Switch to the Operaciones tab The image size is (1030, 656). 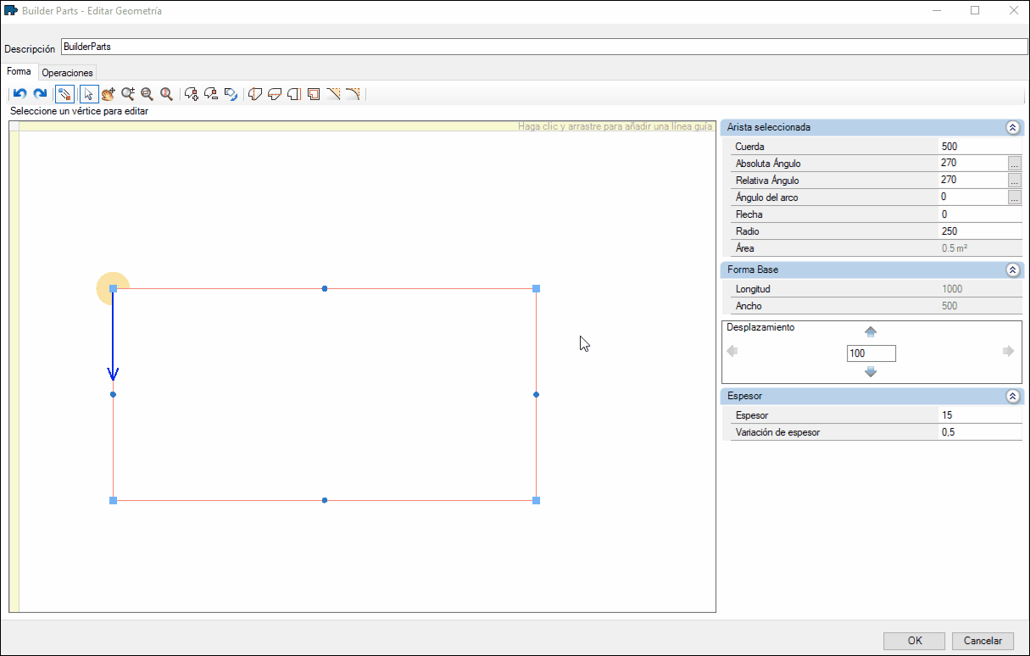[x=67, y=73]
